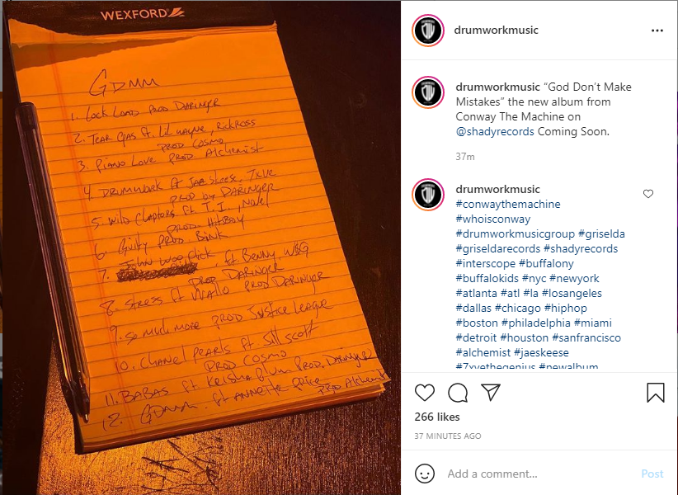Like the hashtag comment small heart
This screenshot has width=678, height=495.
pyautogui.click(x=648, y=194)
